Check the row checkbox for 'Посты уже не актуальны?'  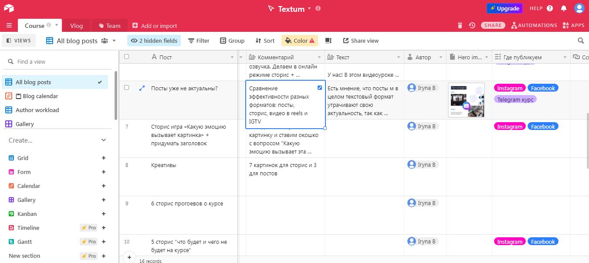126,88
